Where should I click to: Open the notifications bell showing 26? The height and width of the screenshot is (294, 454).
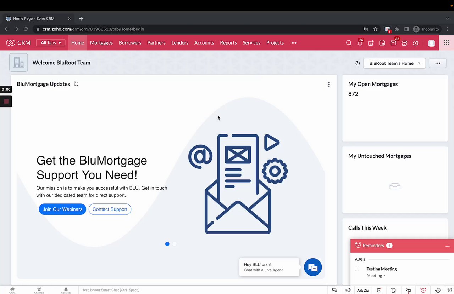360,43
